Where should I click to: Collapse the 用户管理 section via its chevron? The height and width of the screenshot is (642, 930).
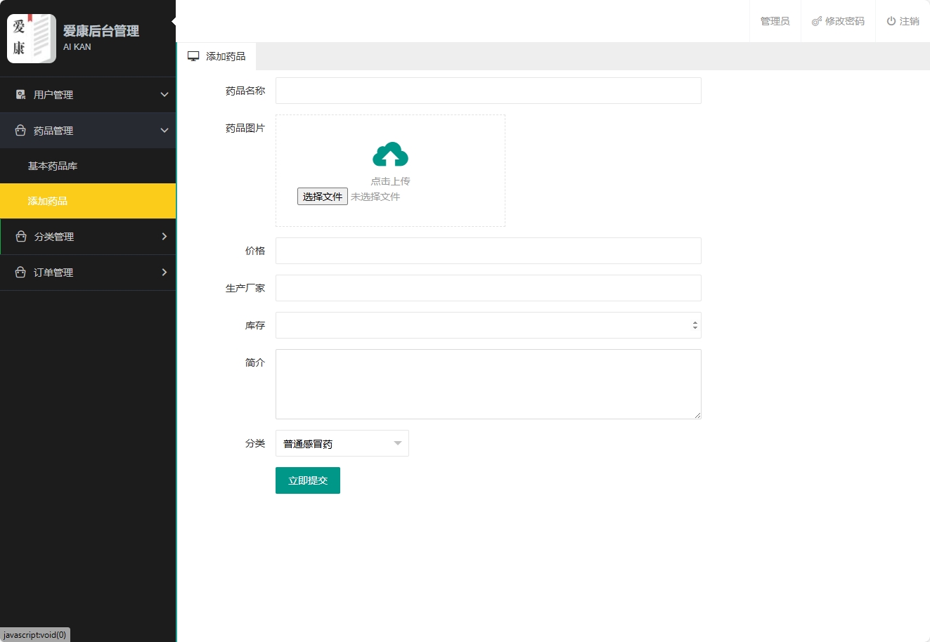(164, 94)
